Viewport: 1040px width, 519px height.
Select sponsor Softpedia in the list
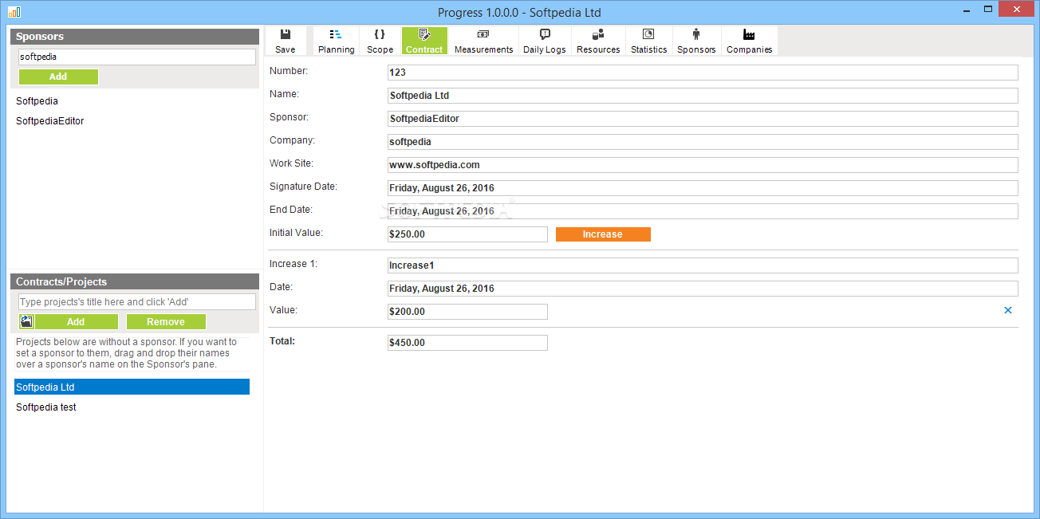(x=37, y=101)
